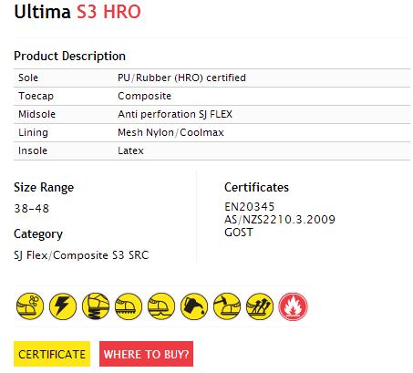
Task: Click the red WHERE TO BUY? button
Action: click(x=146, y=354)
